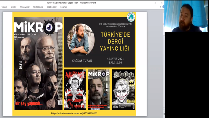Select the small Mikrop cover in bottom row
This screenshot has width=209, height=118.
(x=99, y=90)
